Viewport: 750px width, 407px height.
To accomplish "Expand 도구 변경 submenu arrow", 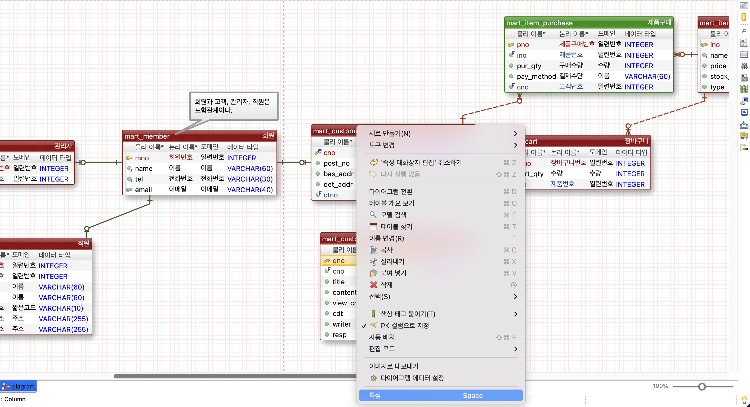I will pyautogui.click(x=515, y=145).
